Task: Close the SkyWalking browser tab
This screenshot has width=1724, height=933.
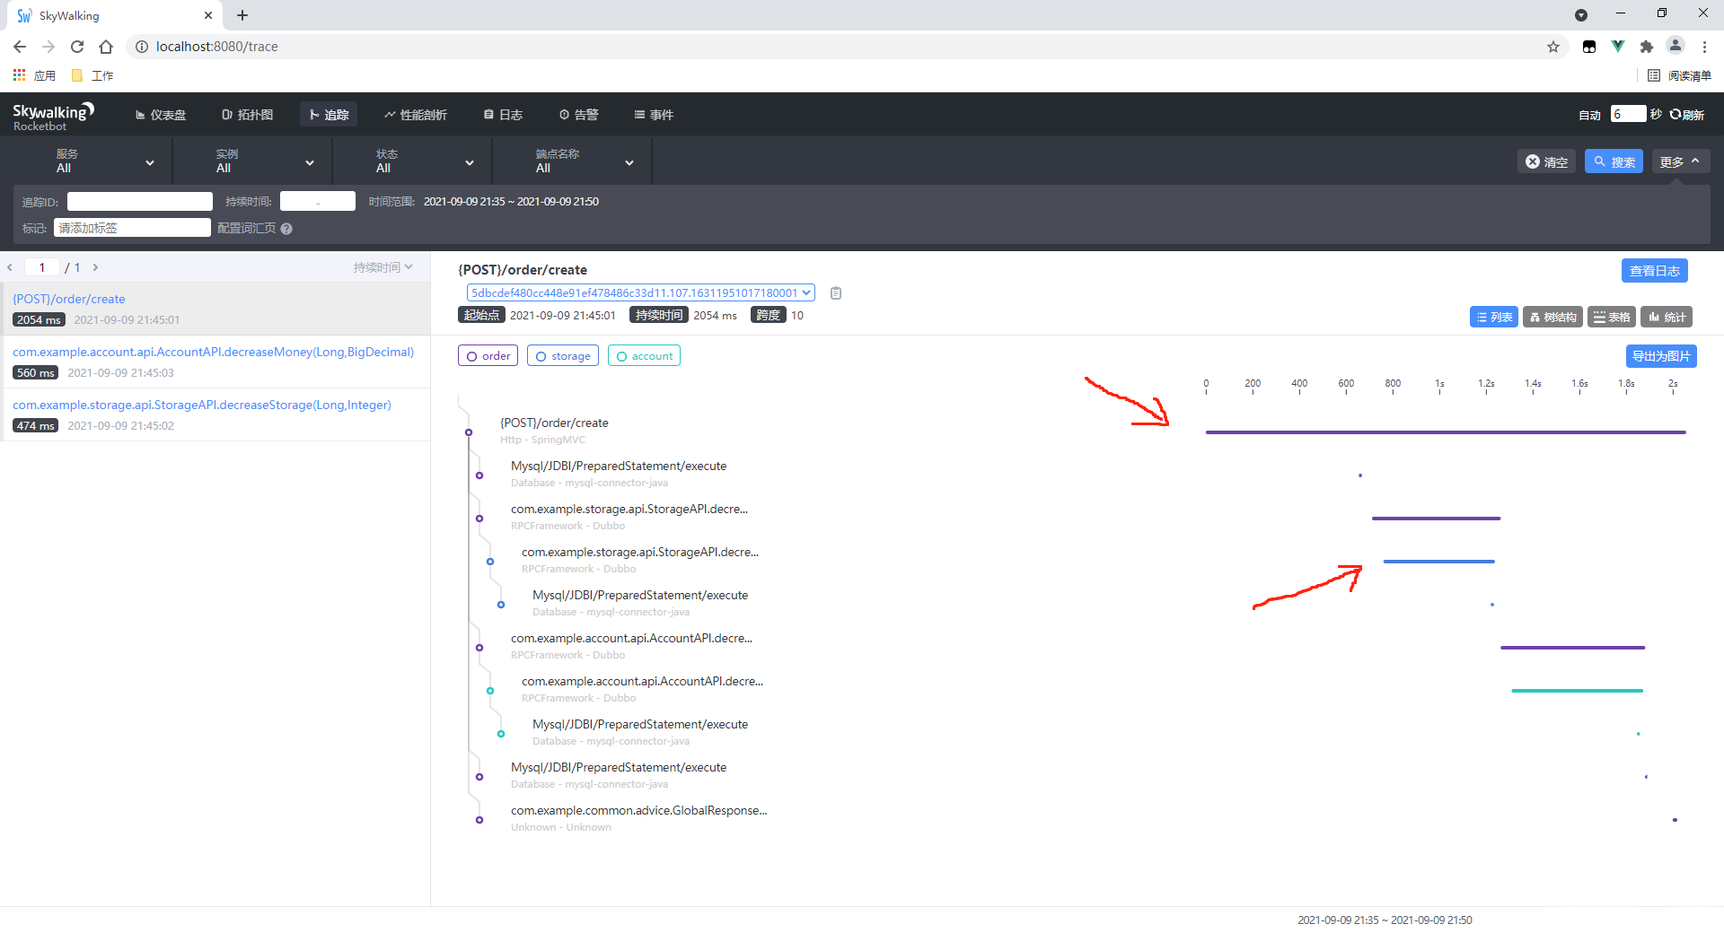Action: [208, 15]
